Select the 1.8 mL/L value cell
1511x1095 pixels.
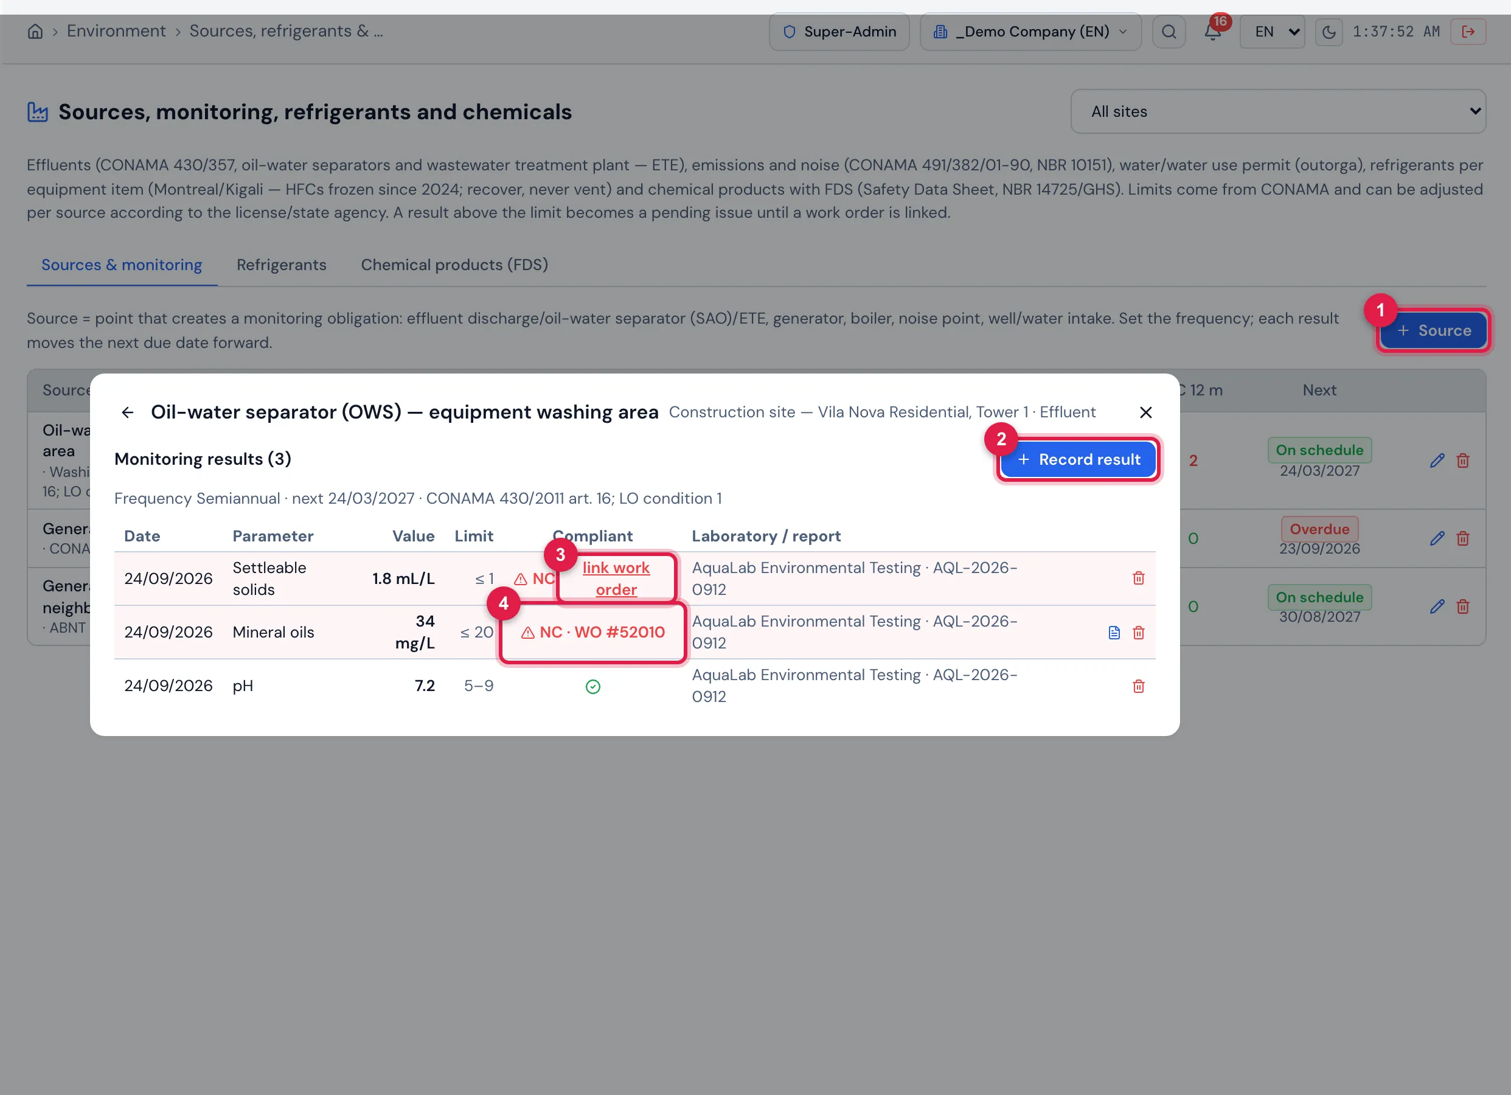tap(403, 579)
